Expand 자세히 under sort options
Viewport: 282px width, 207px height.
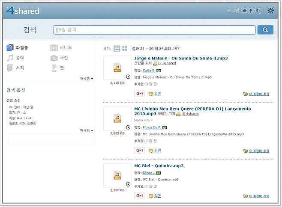point(87,130)
